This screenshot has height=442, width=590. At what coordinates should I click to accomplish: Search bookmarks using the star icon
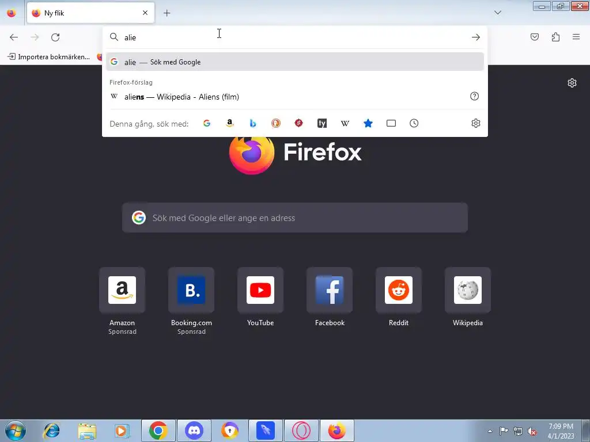point(368,123)
